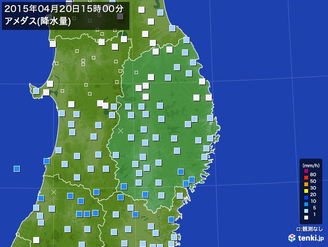This screenshot has height=247, width=328.
Task: Click the blue station marker on the offshore island
Action: [17, 169]
